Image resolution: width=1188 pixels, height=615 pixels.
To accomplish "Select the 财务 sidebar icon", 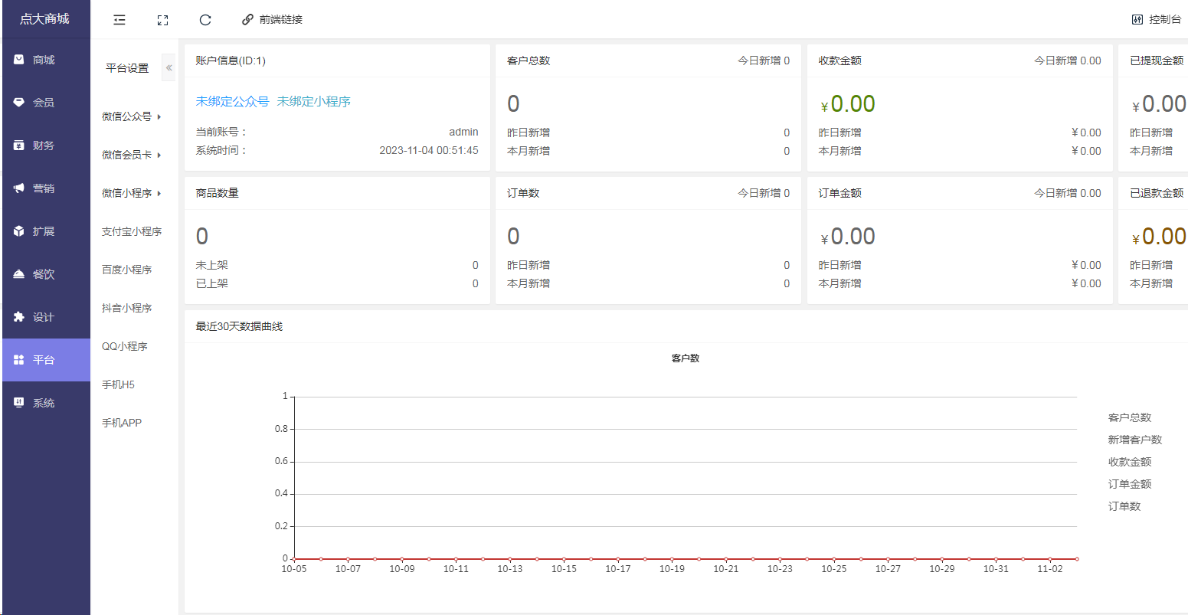I will point(46,145).
